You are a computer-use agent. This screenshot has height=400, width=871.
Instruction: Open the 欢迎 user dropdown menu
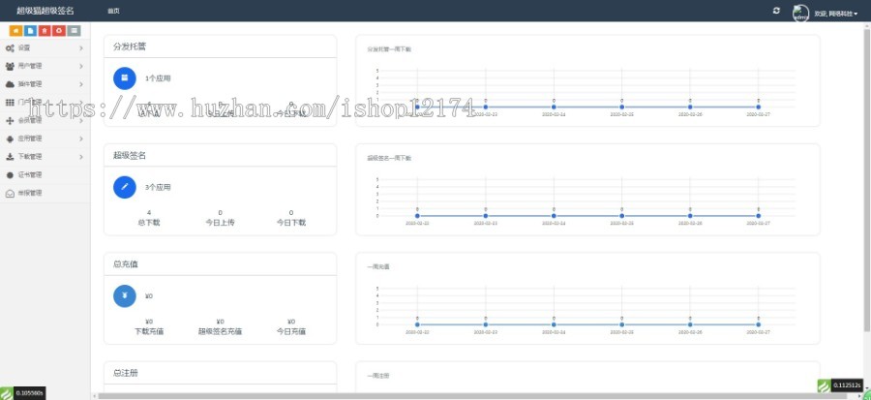(x=835, y=13)
